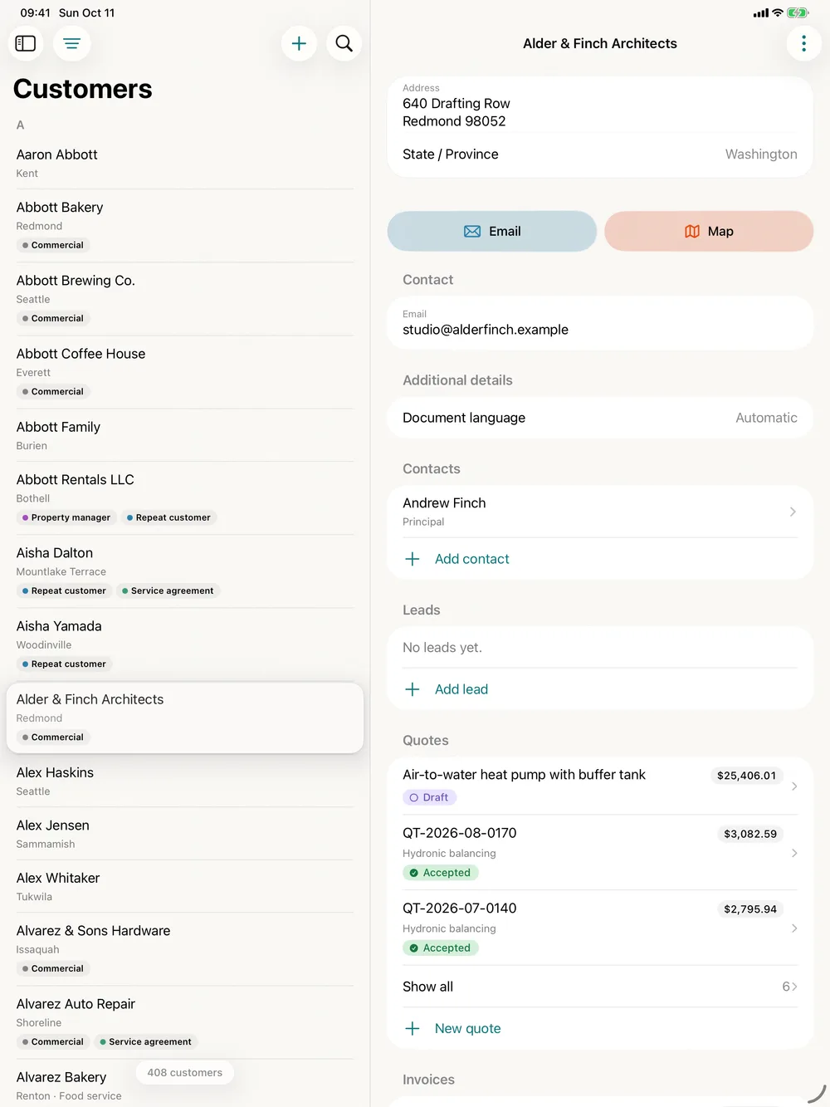Create a New quote
The image size is (830, 1107).
click(x=600, y=1029)
